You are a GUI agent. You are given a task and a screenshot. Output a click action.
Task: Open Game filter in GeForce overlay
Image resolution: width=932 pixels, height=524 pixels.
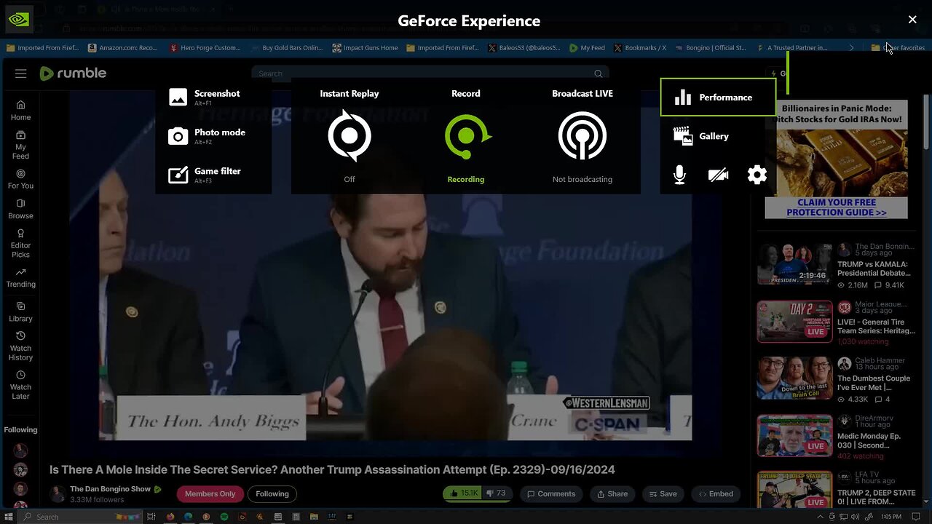point(205,175)
